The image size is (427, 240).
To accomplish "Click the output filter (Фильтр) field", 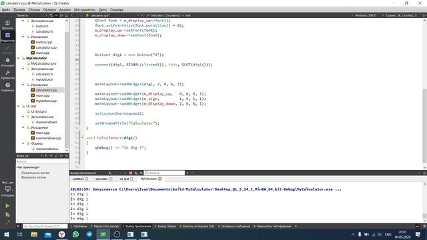I will coord(164,173).
